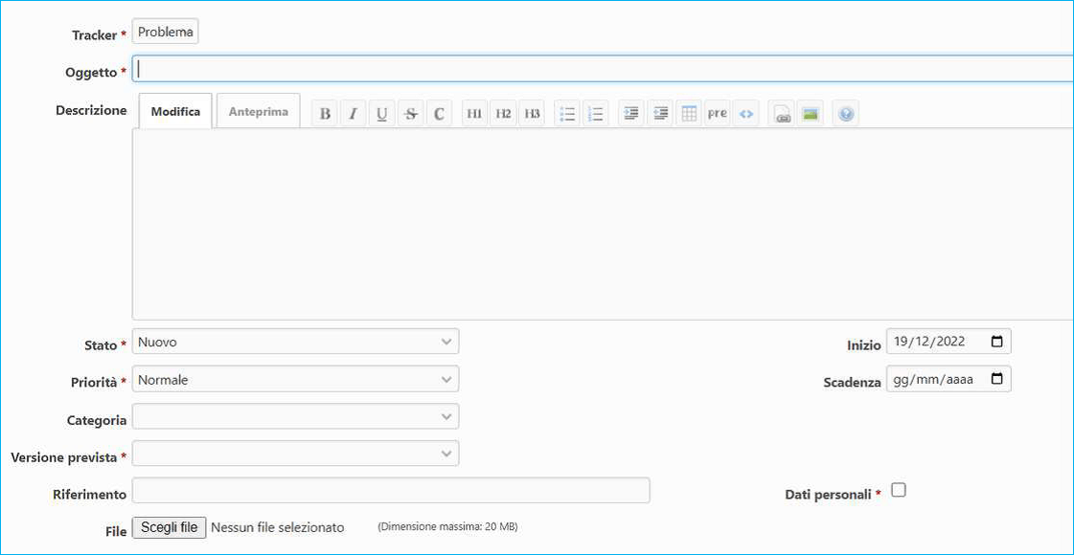Open the Stato dropdown showing Nuovo
Viewport: 1074px width, 555px height.
tap(295, 342)
